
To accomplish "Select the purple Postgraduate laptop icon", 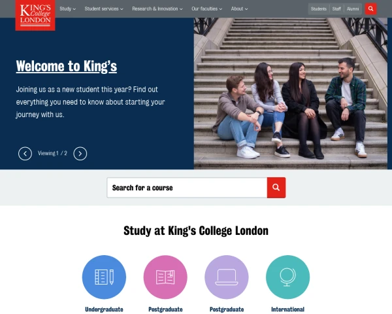I will tap(227, 277).
